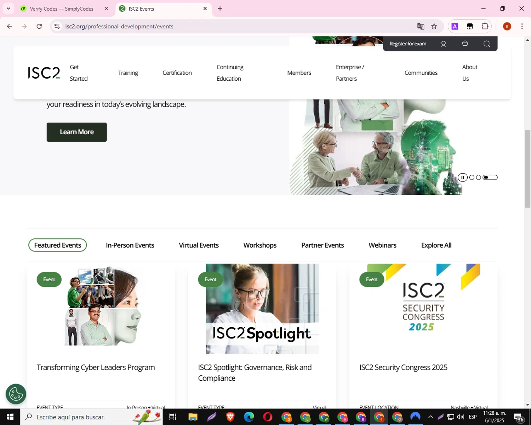Open Chrome profile S on taskbar
The height and width of the screenshot is (425, 531).
286,417
